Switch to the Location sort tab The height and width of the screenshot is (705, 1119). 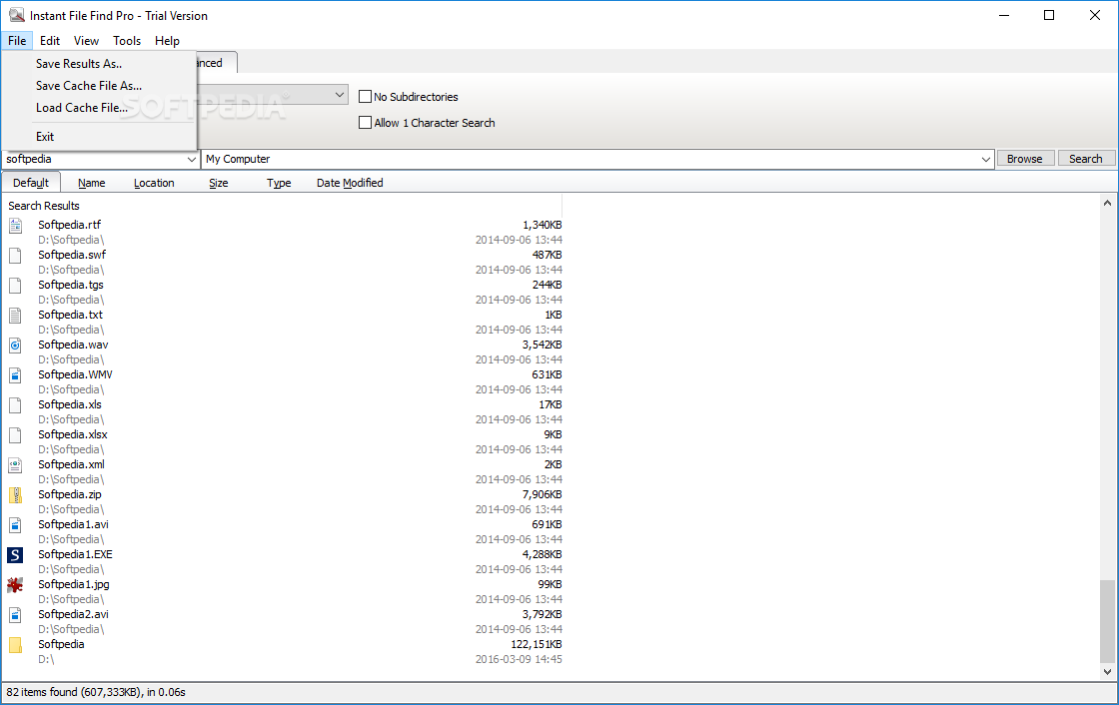coord(154,183)
